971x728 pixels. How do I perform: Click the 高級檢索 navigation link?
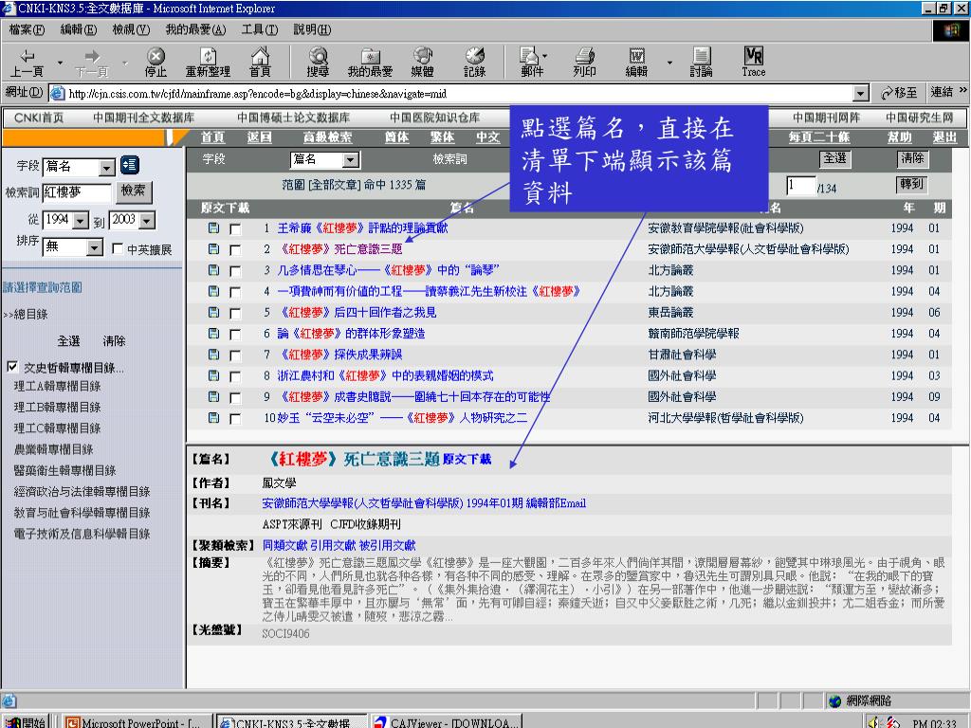[327, 137]
